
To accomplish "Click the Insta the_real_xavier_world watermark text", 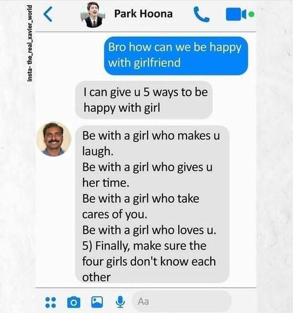I will (x=30, y=43).
